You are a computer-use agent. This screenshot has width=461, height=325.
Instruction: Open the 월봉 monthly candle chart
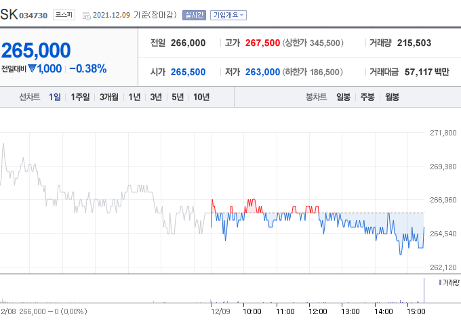[393, 97]
